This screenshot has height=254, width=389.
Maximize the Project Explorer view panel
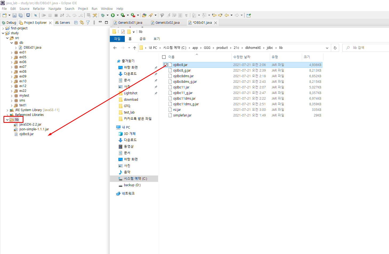pos(106,22)
